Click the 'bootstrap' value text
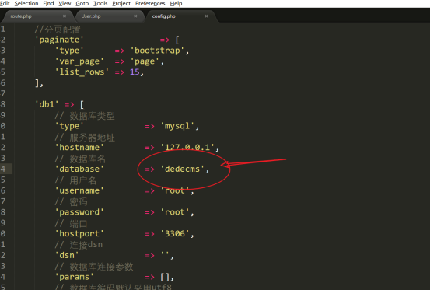 tap(157, 51)
